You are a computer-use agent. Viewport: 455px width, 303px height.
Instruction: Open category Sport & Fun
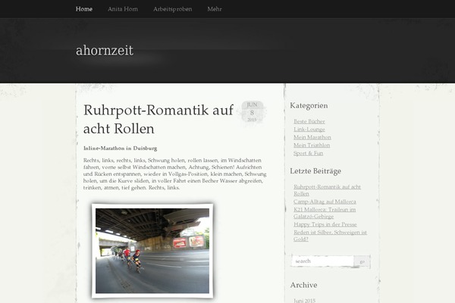tap(308, 153)
